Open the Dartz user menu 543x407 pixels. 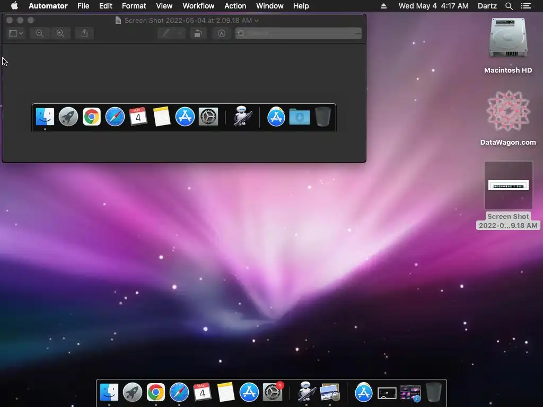(487, 6)
